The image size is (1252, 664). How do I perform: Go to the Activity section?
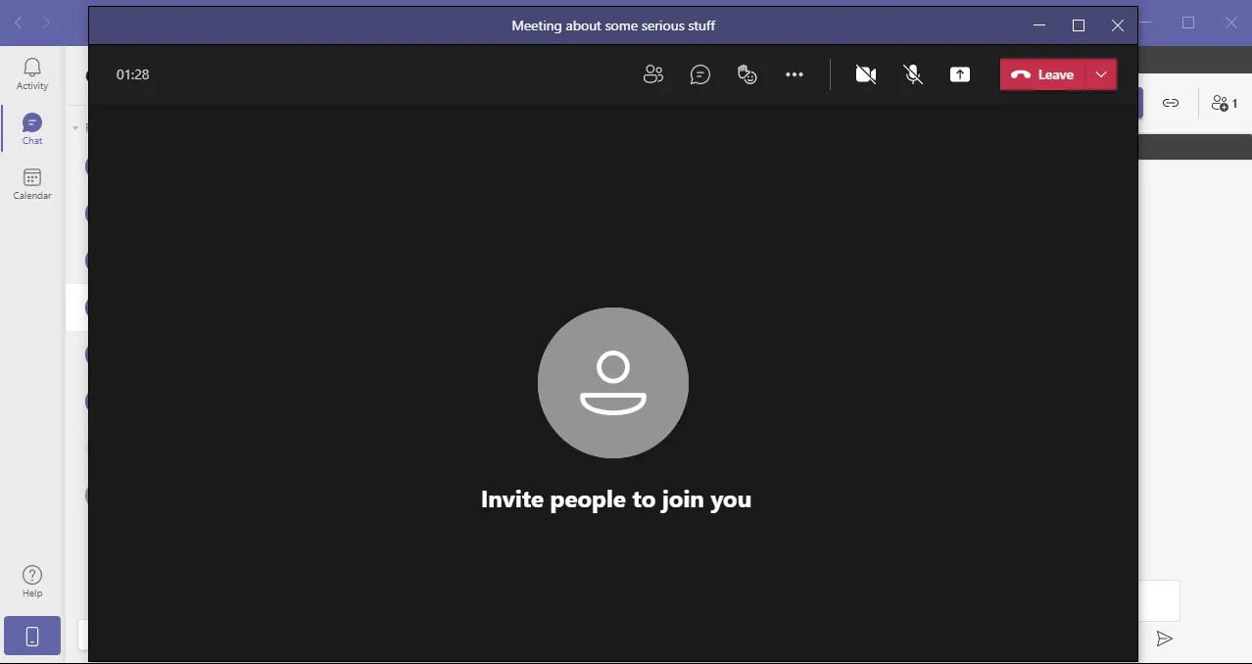(x=31, y=71)
